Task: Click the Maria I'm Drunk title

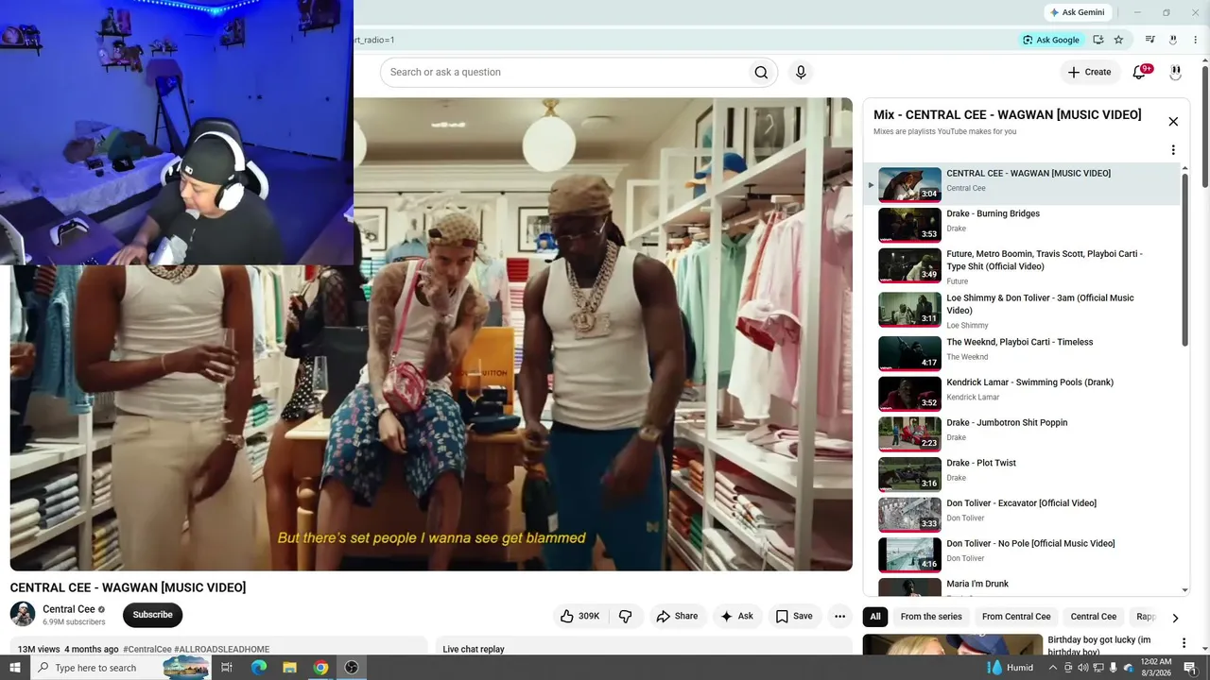Action: click(x=977, y=585)
